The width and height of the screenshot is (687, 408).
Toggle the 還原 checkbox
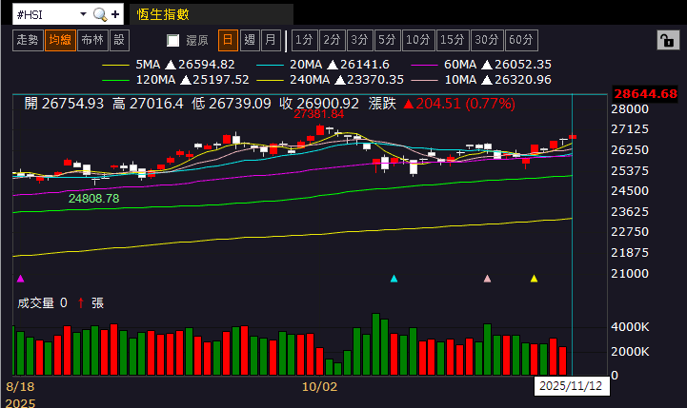pyautogui.click(x=172, y=40)
